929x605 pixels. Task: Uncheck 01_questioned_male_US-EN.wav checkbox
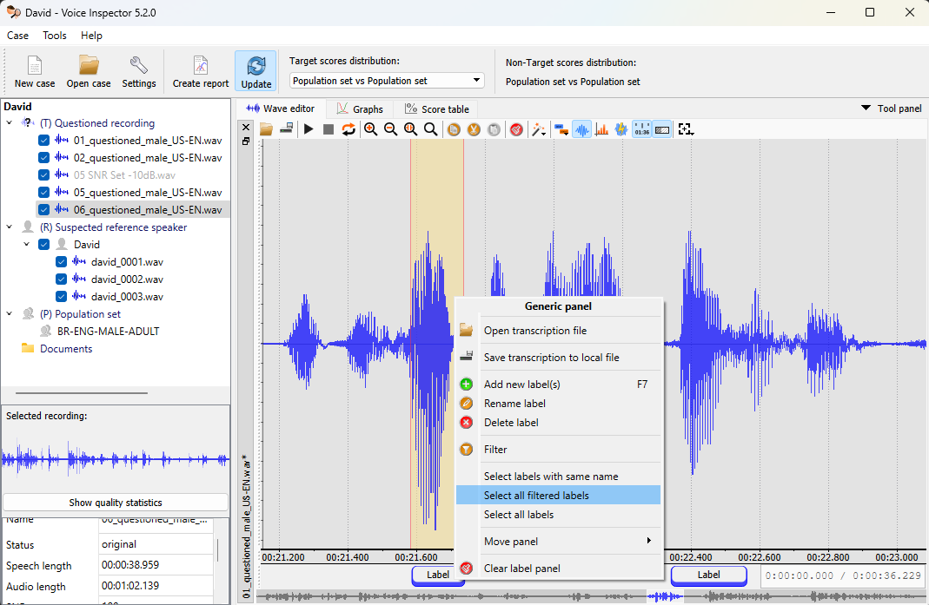[43, 141]
